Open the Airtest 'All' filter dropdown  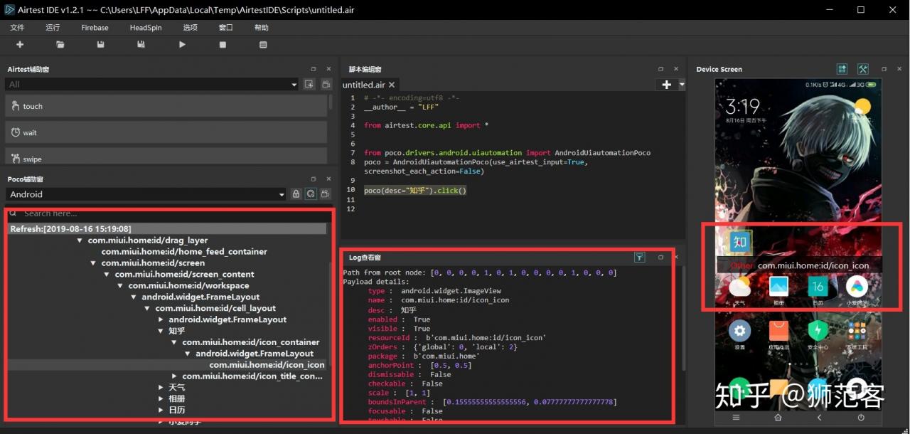pyautogui.click(x=152, y=84)
